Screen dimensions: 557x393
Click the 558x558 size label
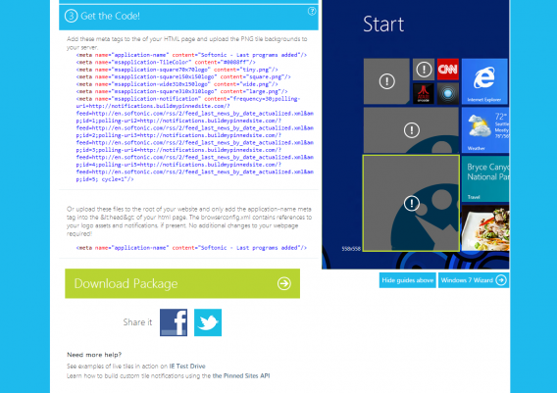[x=351, y=249]
